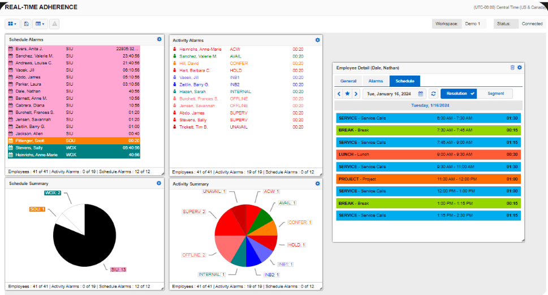Open Schedule Summary panel settings gear

(159, 183)
